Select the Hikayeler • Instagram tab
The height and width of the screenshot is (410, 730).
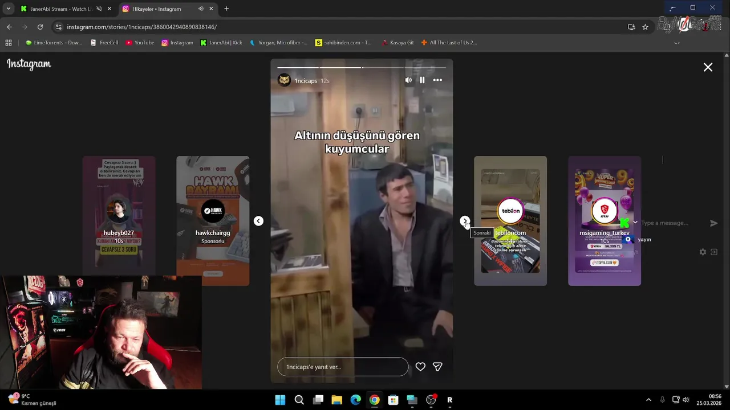(x=156, y=9)
